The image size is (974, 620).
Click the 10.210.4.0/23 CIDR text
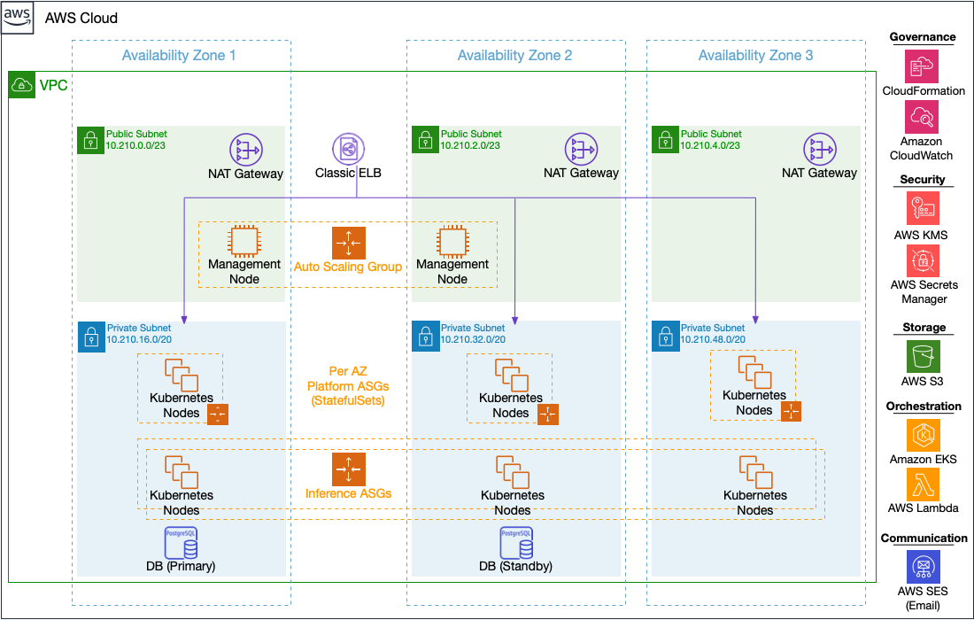point(710,145)
